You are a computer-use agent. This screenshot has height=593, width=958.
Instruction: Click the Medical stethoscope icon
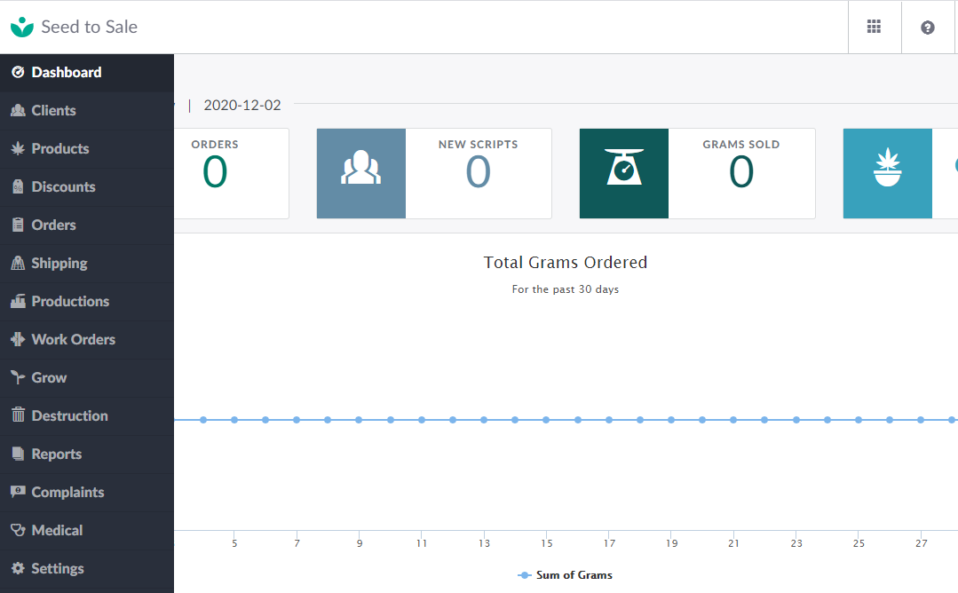point(18,530)
